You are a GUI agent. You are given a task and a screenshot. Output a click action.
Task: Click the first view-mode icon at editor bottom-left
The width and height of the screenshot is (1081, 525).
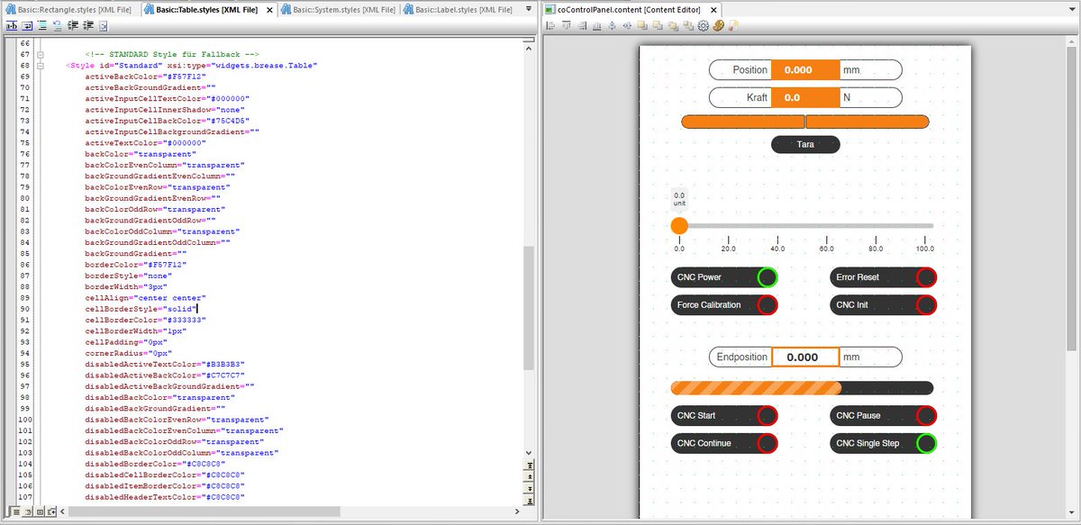pos(17,511)
